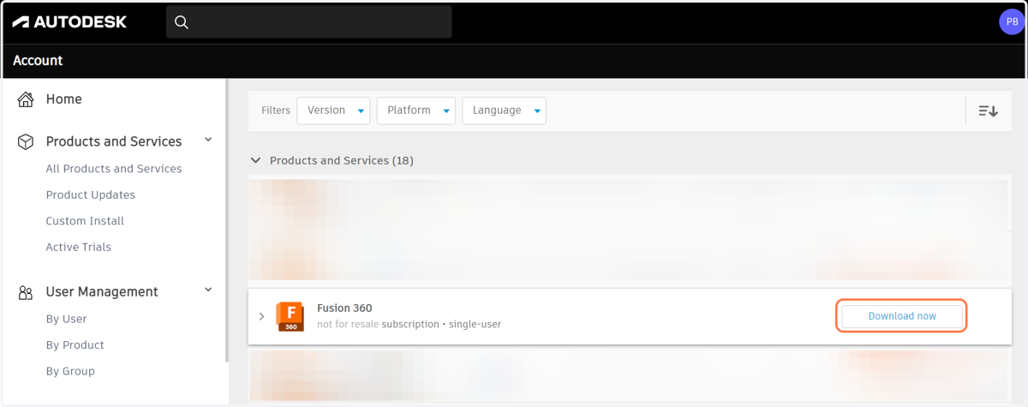This screenshot has height=407, width=1028.
Task: Open By User management page
Action: tap(67, 319)
